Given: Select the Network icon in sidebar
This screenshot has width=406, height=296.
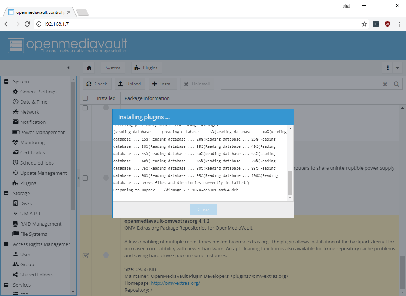Looking at the screenshot, I should tap(15, 112).
